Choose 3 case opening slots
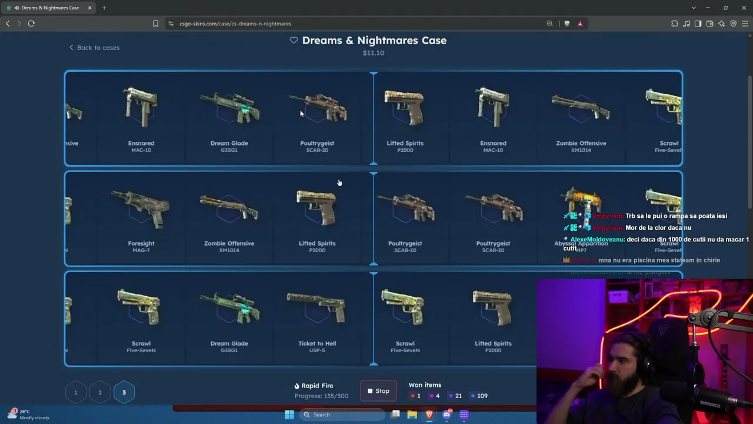Image resolution: width=753 pixels, height=424 pixels. (124, 392)
